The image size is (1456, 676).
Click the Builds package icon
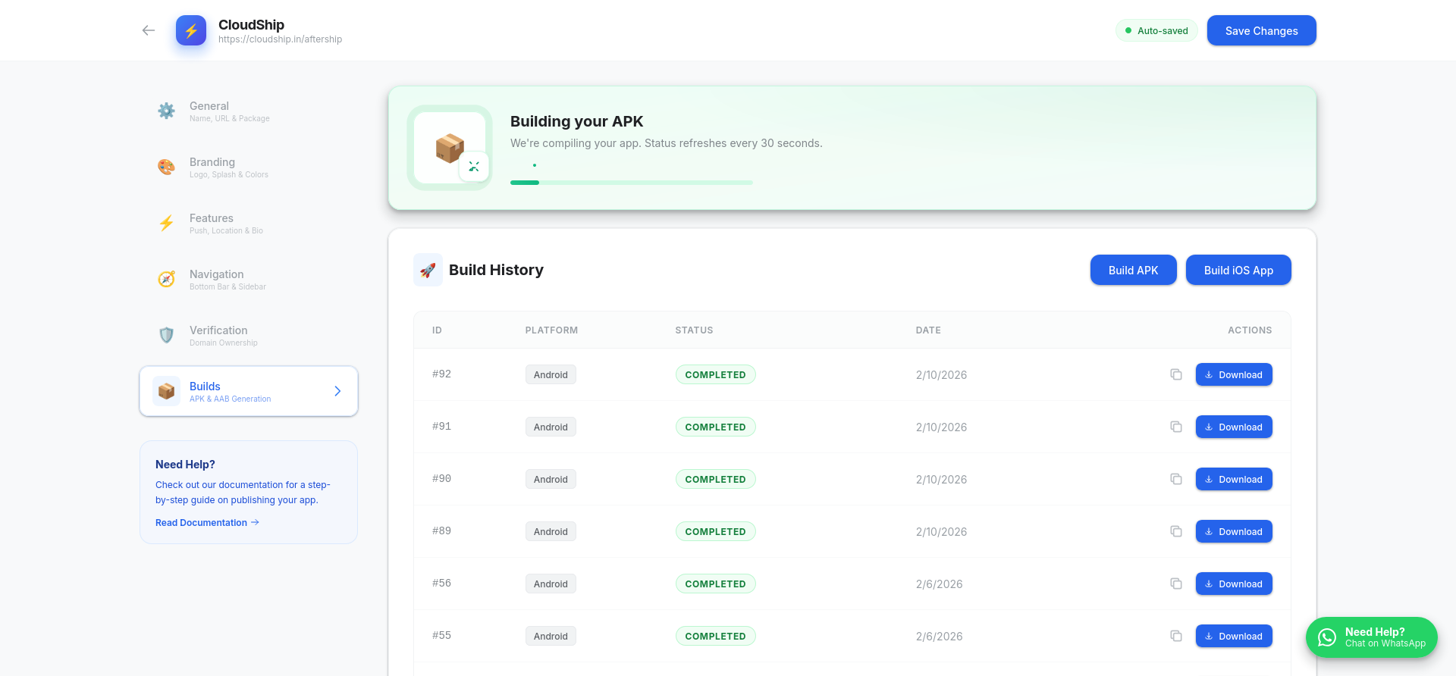tap(166, 391)
